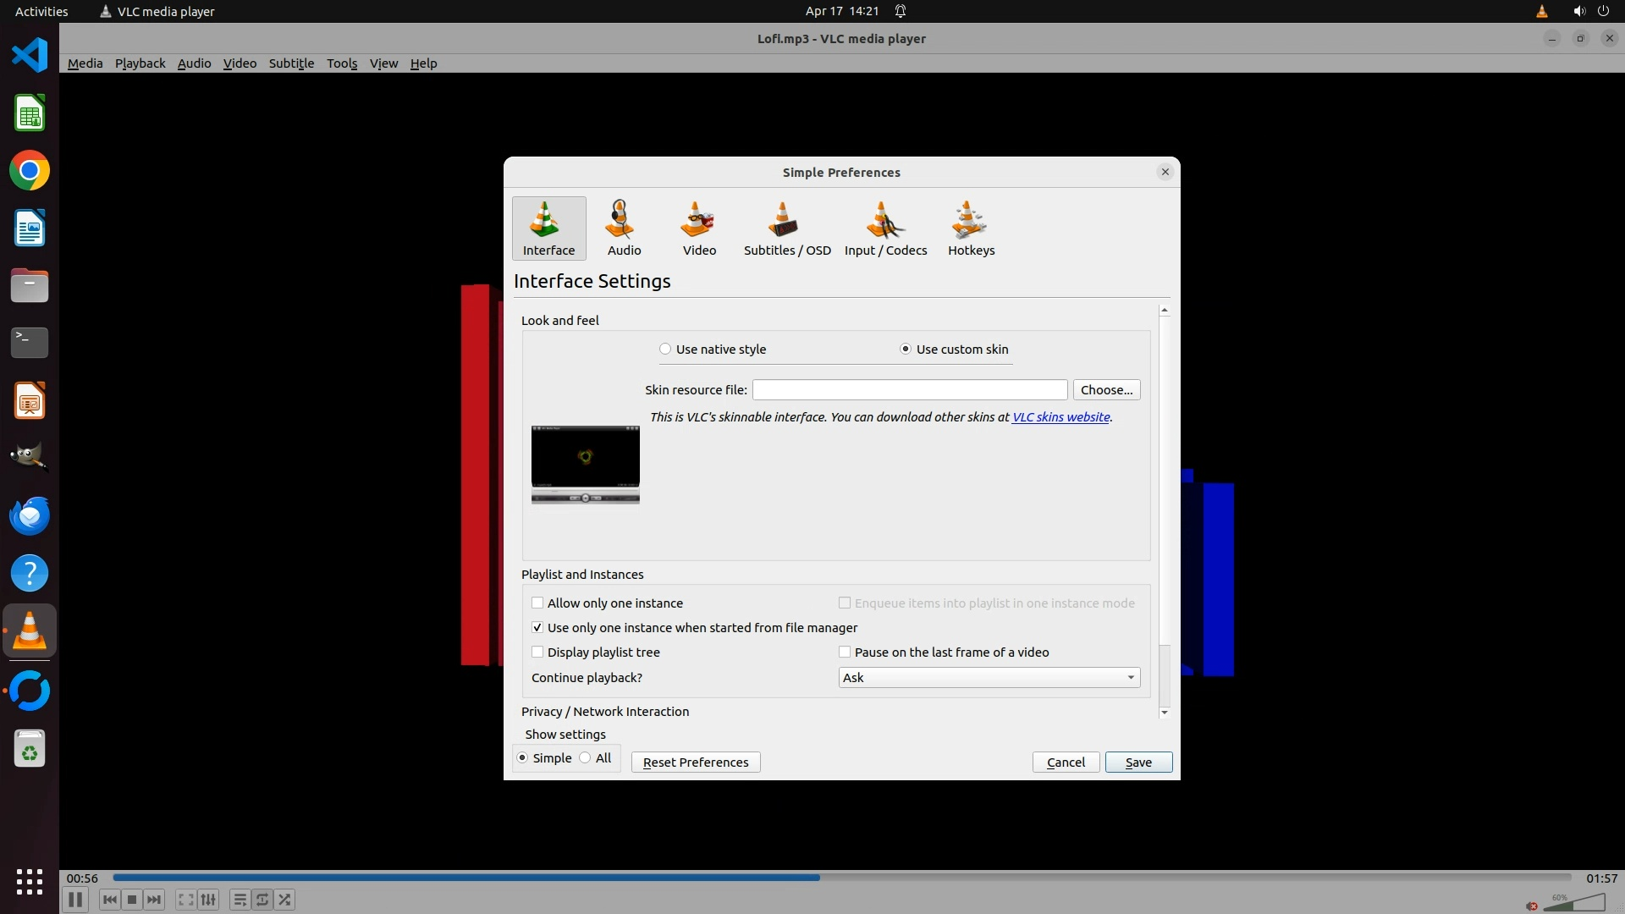Switch Show settings to All
The height and width of the screenshot is (914, 1625).
pos(586,758)
